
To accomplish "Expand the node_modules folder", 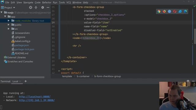I will click(x=9, y=20).
